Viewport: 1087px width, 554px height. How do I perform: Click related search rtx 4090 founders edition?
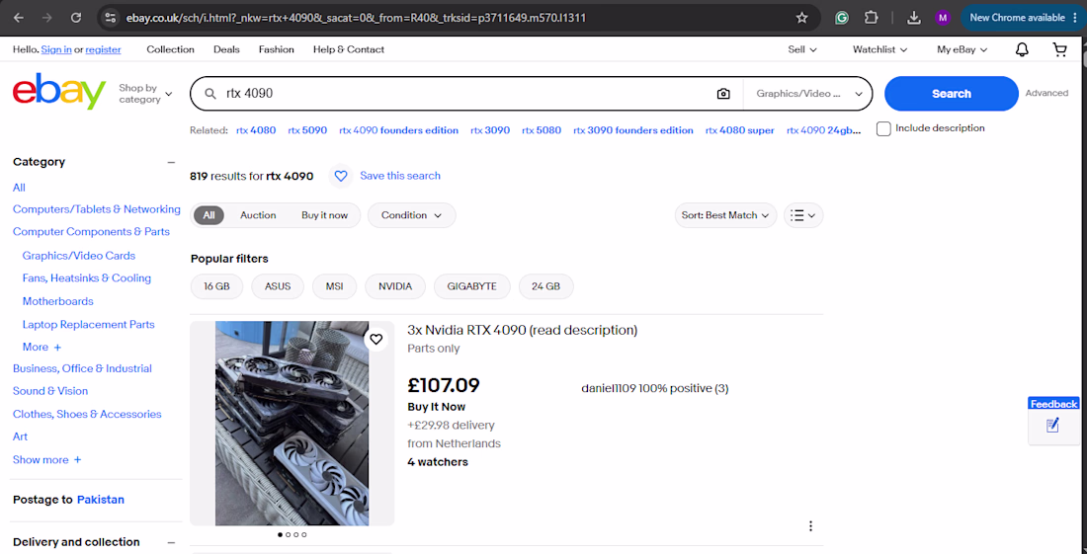point(398,130)
